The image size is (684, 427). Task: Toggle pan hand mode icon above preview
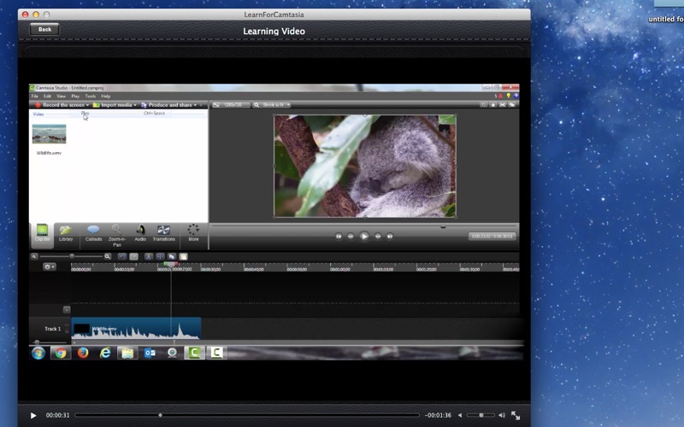pos(493,105)
